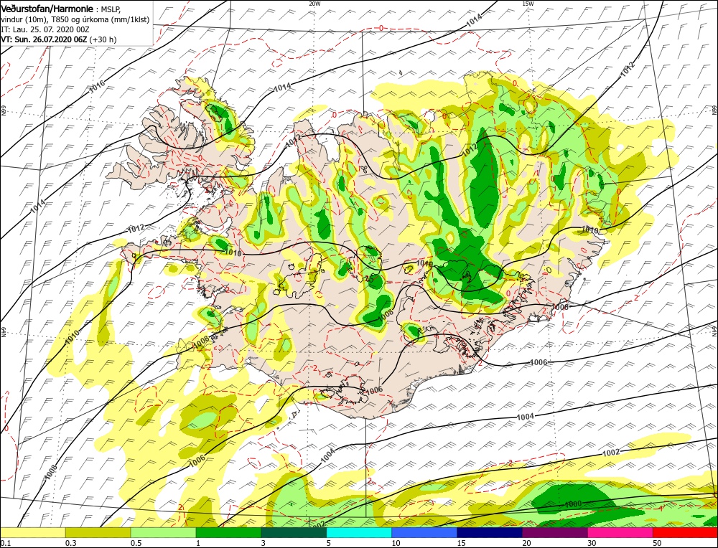Click the red 50+ legend swatch
Screen dimensions: 718x548
click(685, 532)
